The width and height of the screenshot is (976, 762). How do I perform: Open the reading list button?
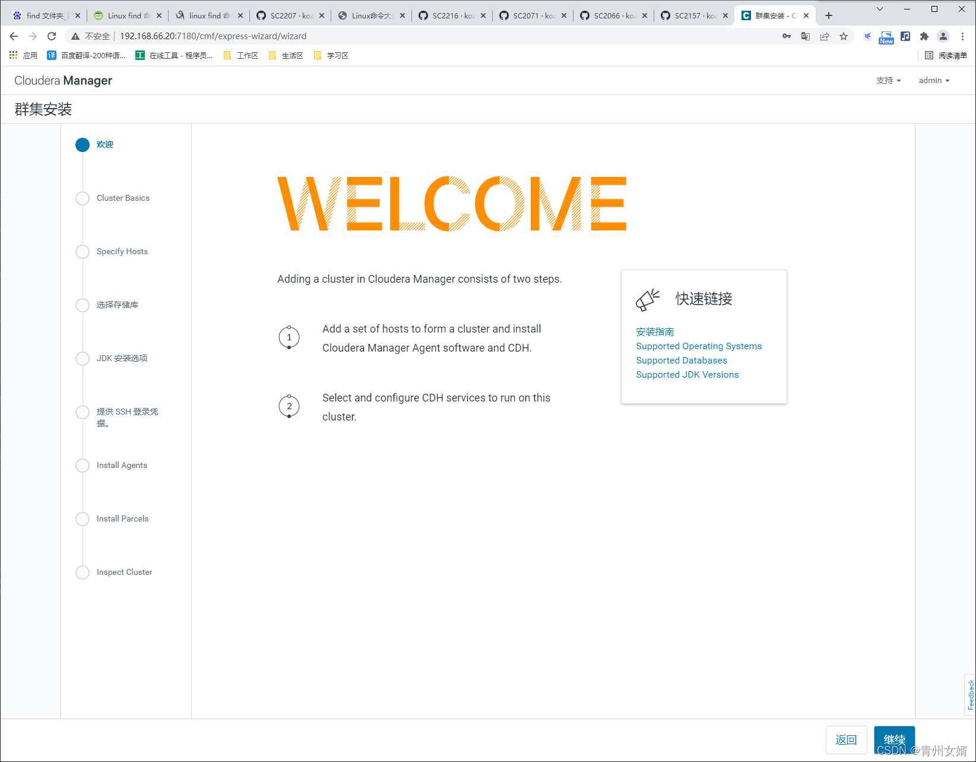pyautogui.click(x=946, y=55)
